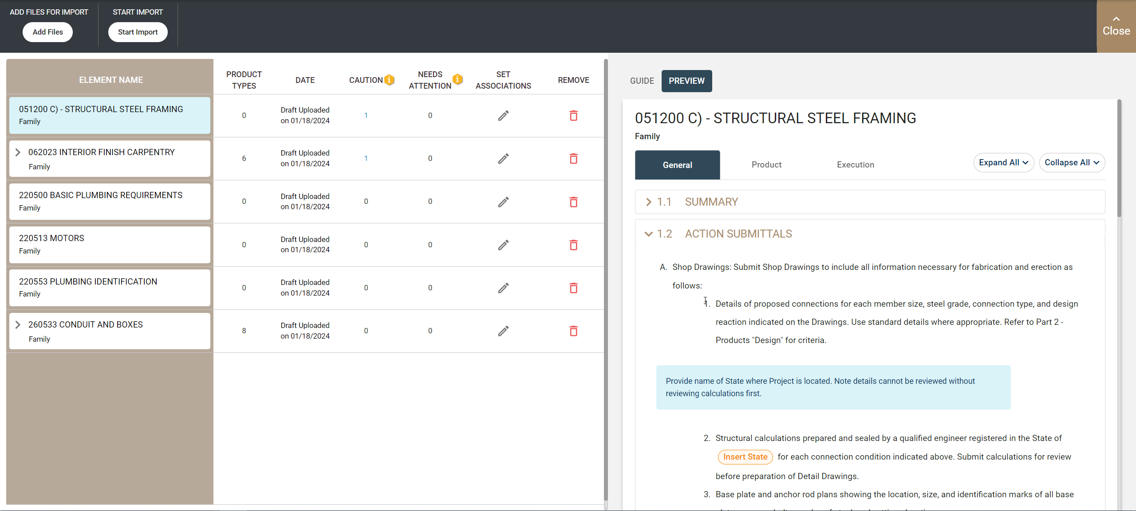Open the Execution tab
The width and height of the screenshot is (1136, 511).
[x=855, y=165]
